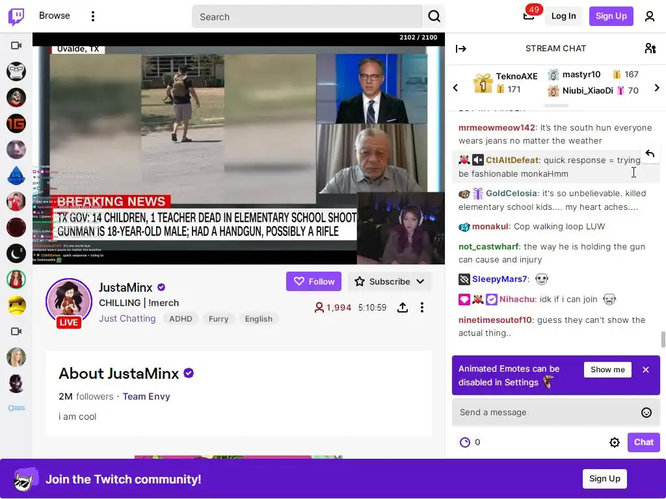The image size is (666, 499).
Task: Share the stream via the share icon
Action: pyautogui.click(x=402, y=307)
